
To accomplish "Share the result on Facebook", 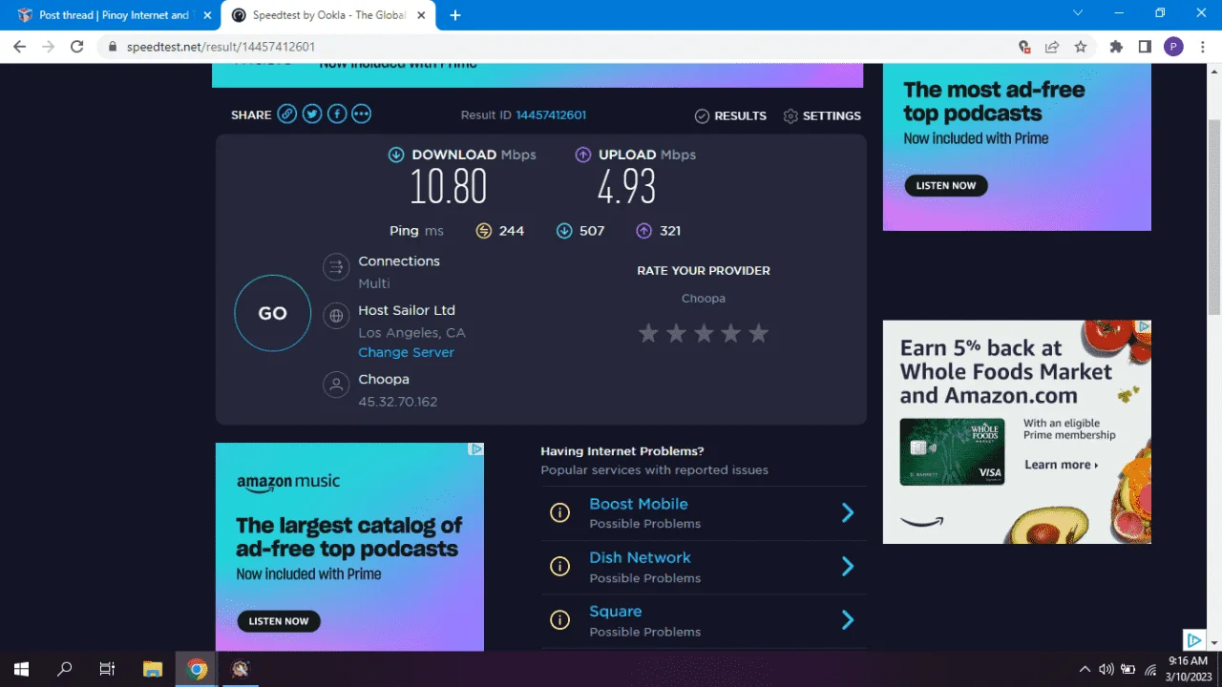I will tap(337, 114).
